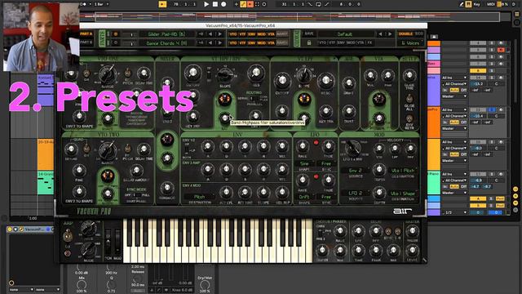Start playback in Ableton transport

206,4
